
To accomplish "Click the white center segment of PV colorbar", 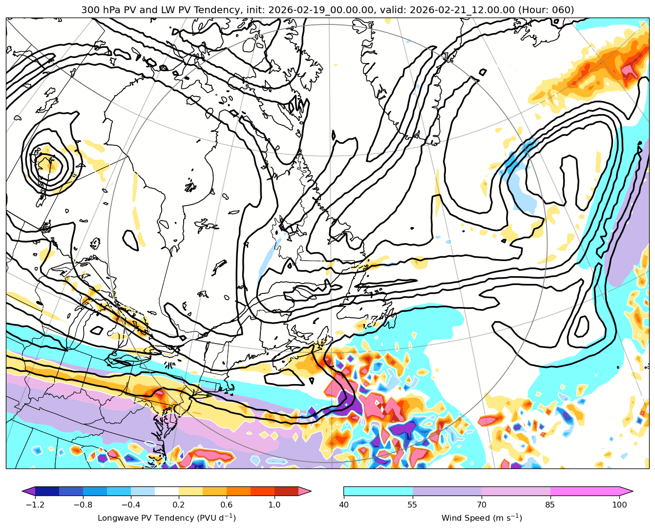I will pos(167,491).
